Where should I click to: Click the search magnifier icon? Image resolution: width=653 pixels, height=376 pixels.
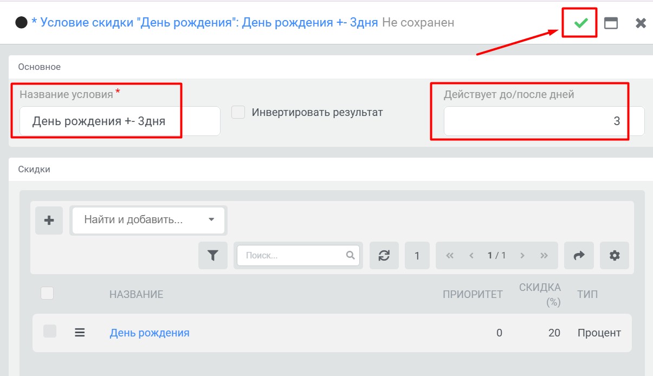tap(351, 255)
